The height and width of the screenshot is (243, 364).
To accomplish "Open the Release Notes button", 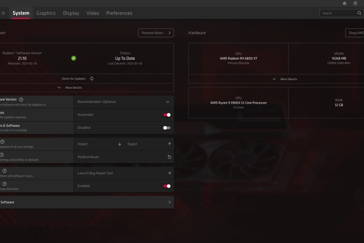I will point(156,33).
